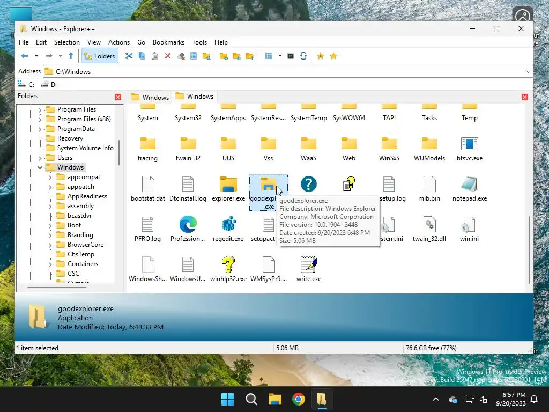549x412 pixels.
Task: Open the Selection menu
Action: click(x=67, y=42)
